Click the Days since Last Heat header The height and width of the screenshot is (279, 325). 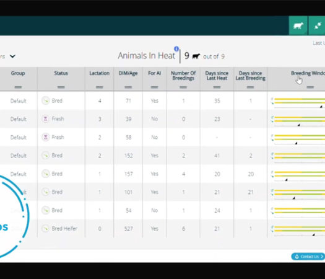217,76
